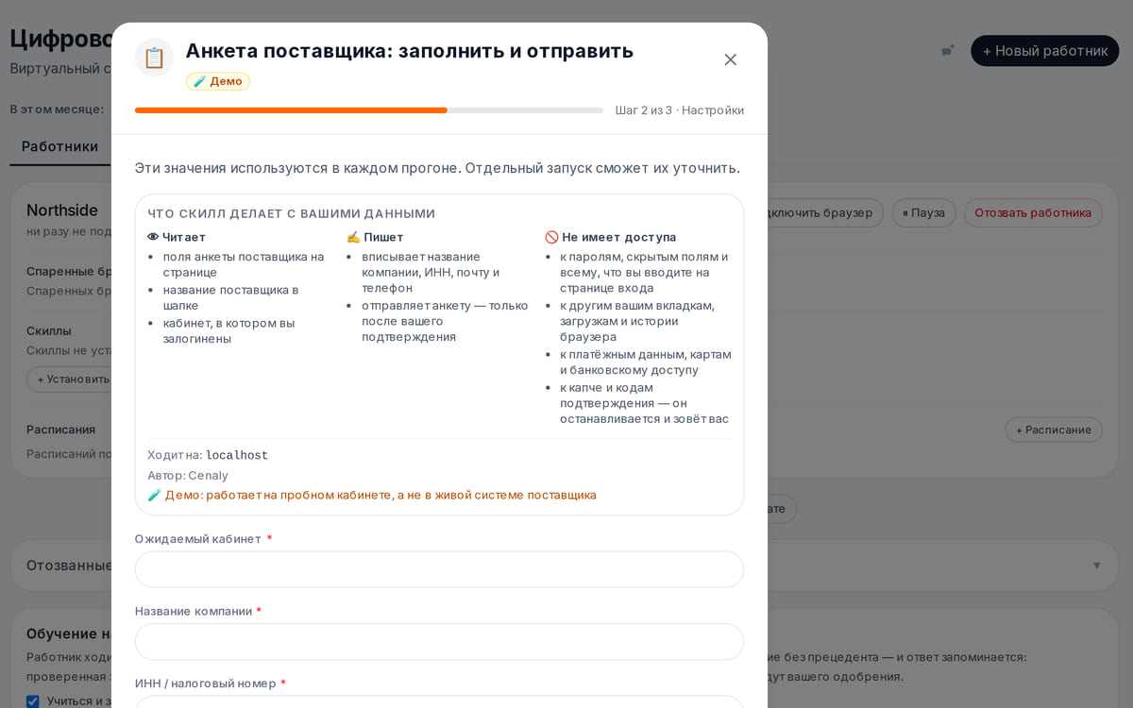Click the heading Что скилл делает с вашими данными

tap(292, 213)
